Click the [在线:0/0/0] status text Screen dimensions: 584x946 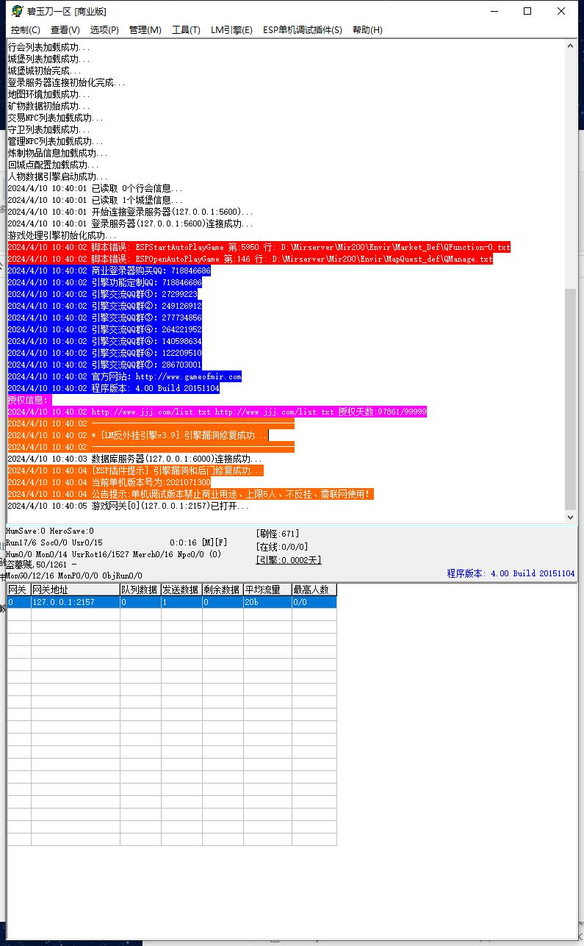282,547
